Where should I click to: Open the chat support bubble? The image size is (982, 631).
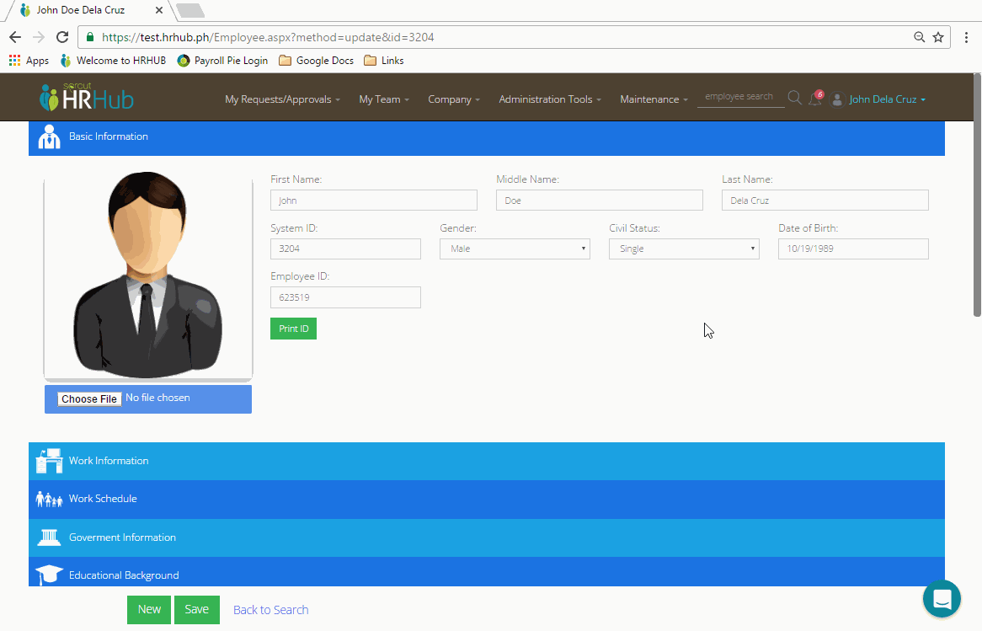click(942, 598)
